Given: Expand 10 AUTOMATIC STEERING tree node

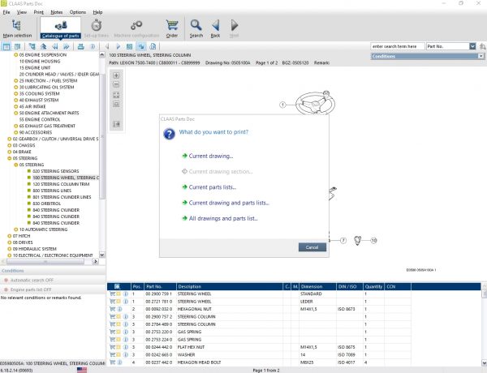Looking at the screenshot, I should [x=15, y=229].
